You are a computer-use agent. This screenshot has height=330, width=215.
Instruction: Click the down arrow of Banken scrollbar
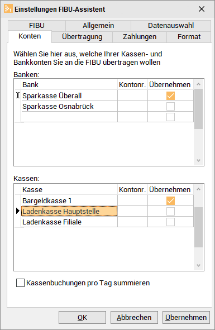(x=198, y=160)
